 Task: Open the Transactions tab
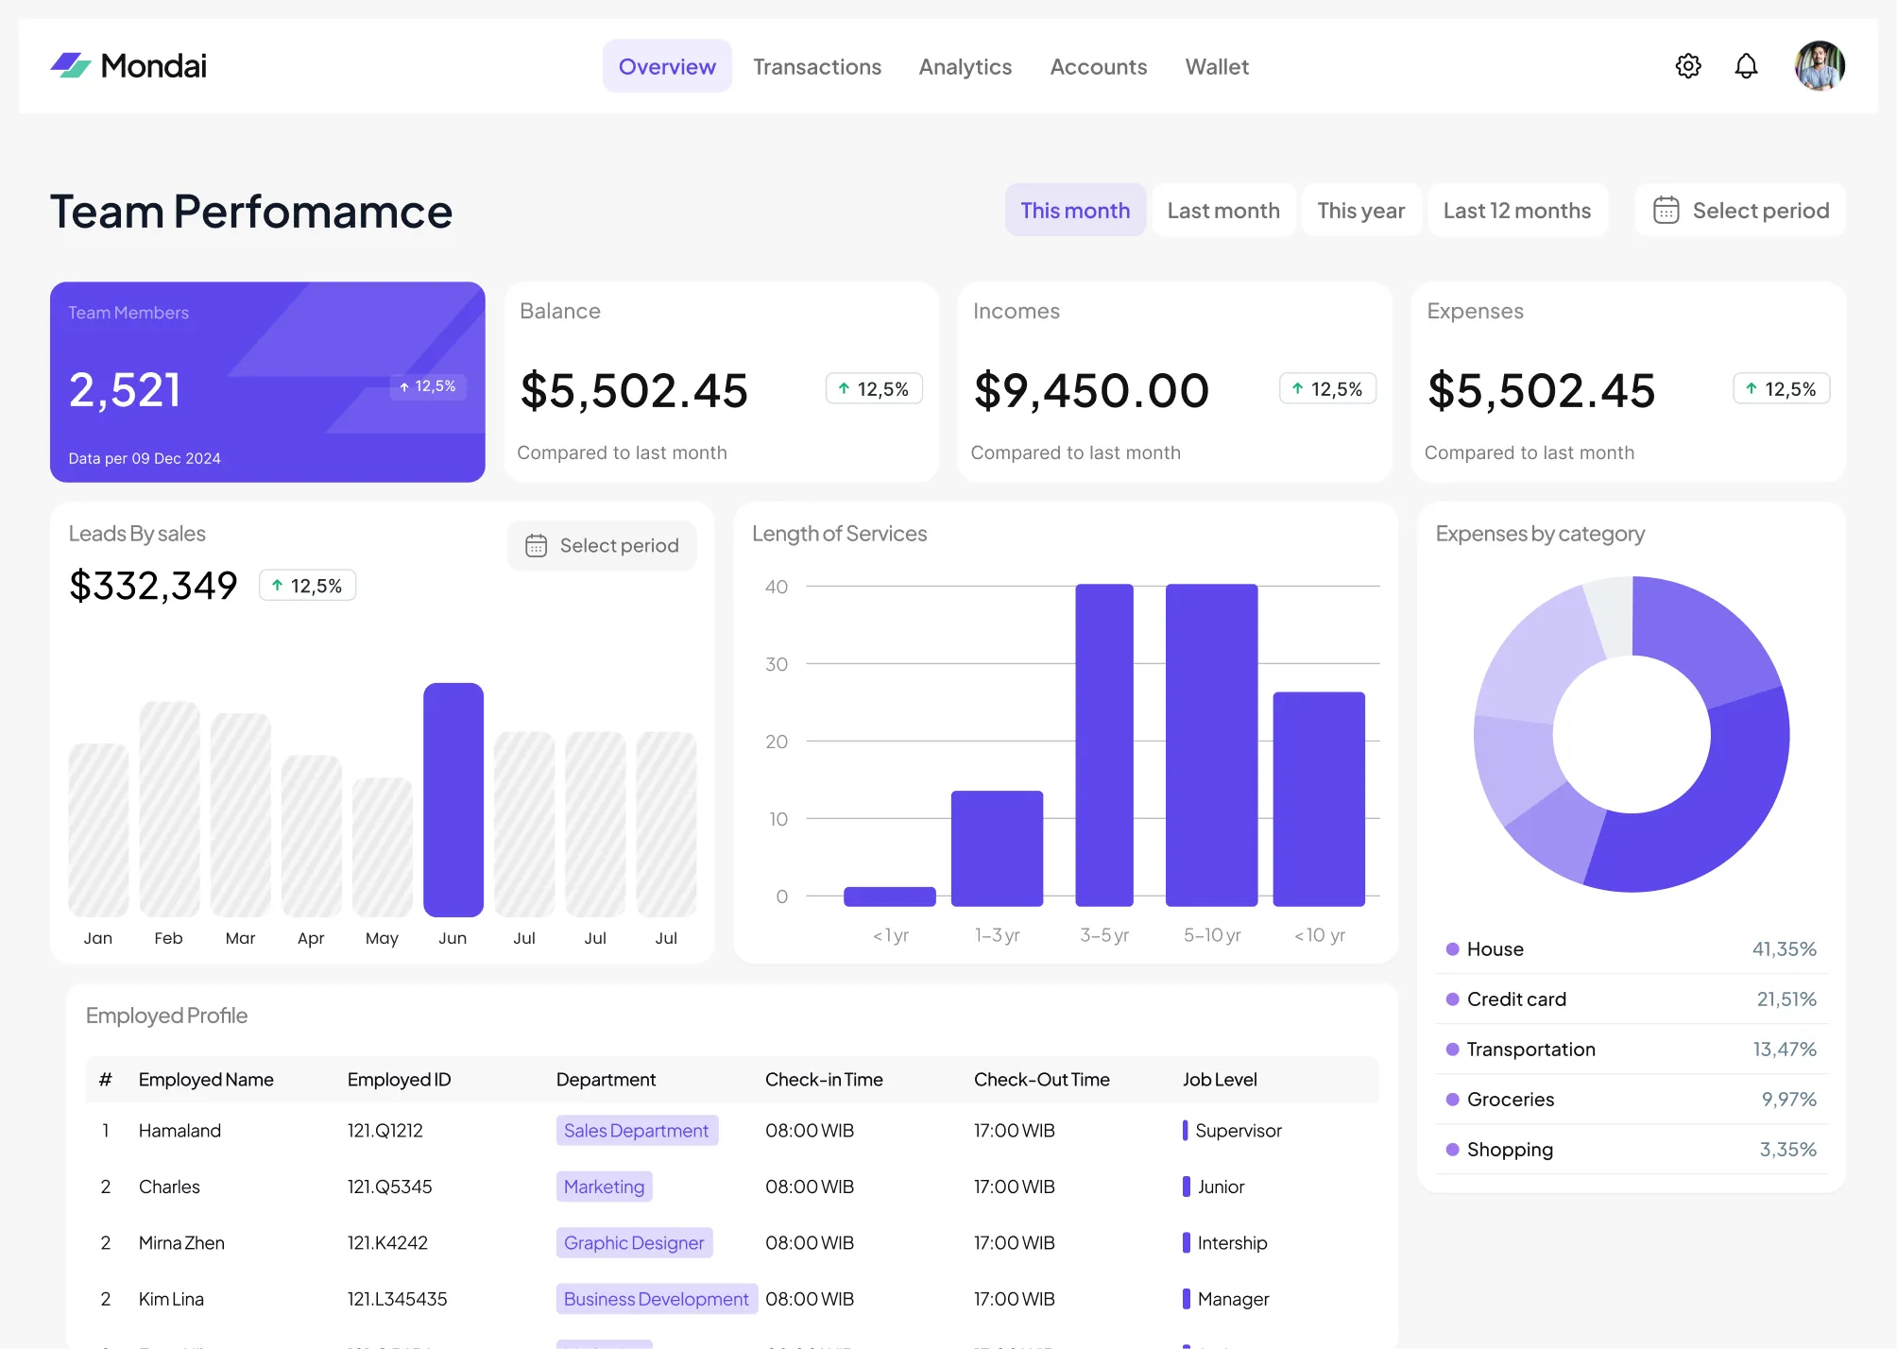point(817,67)
